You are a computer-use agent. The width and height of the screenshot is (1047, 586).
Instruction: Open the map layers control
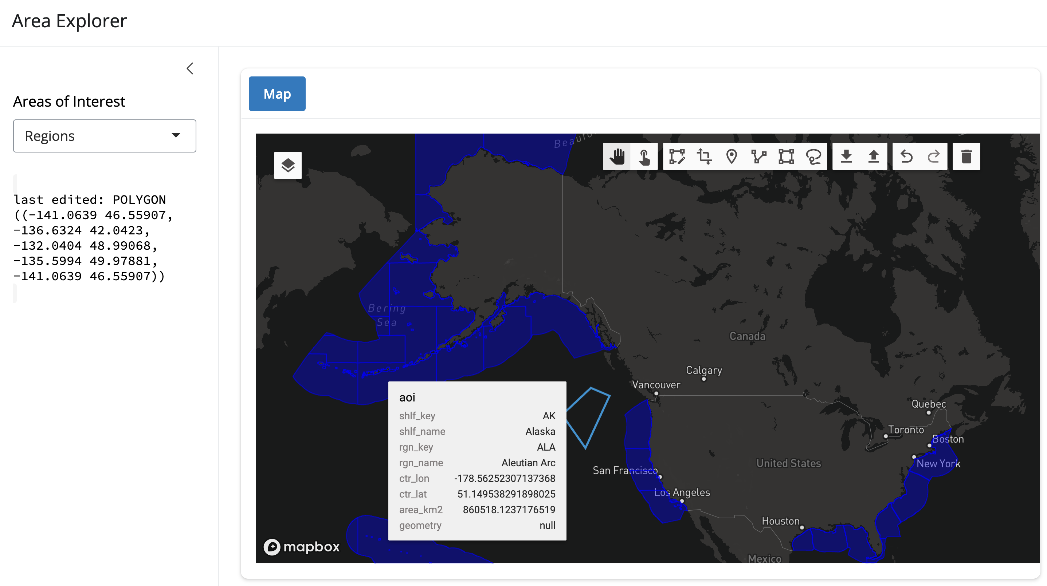click(x=288, y=165)
